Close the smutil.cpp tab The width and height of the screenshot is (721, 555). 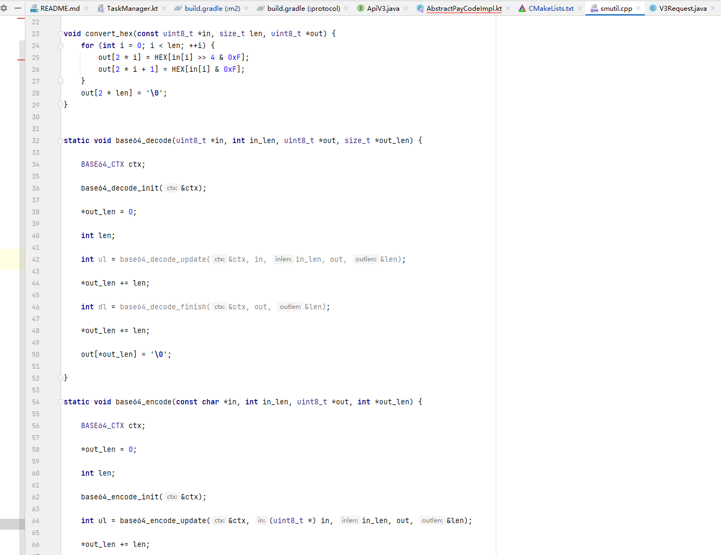(x=638, y=8)
